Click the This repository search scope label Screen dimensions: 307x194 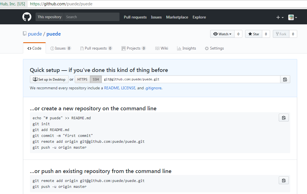[50, 17]
